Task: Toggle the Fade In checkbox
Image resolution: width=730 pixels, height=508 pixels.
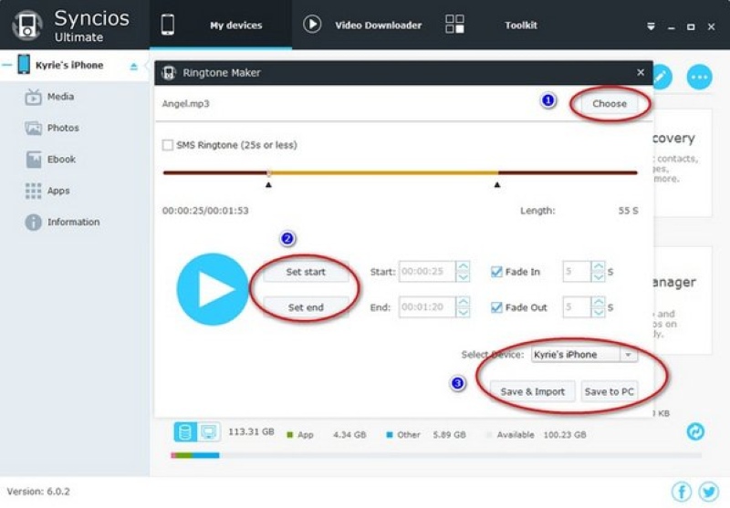Action: (x=496, y=272)
